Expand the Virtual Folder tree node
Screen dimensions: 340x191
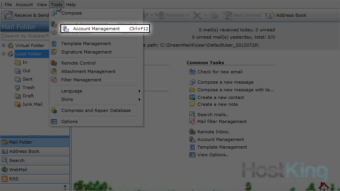(x=4, y=45)
